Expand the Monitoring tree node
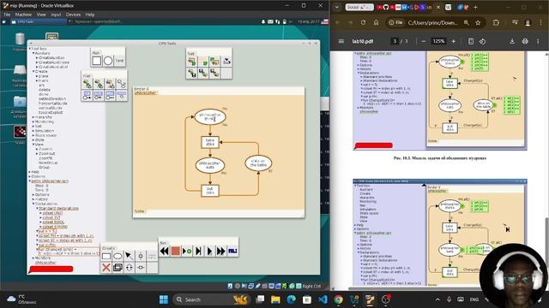The image size is (549, 308). [x=33, y=121]
